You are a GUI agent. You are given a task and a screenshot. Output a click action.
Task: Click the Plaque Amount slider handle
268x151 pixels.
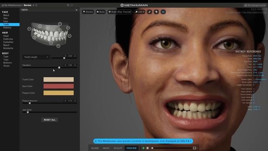tap(30, 103)
